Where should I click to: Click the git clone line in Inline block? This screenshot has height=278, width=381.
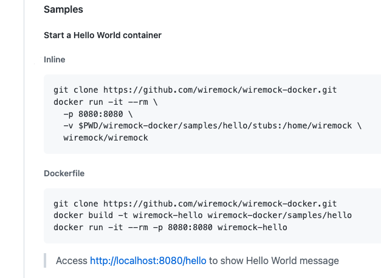coord(195,90)
